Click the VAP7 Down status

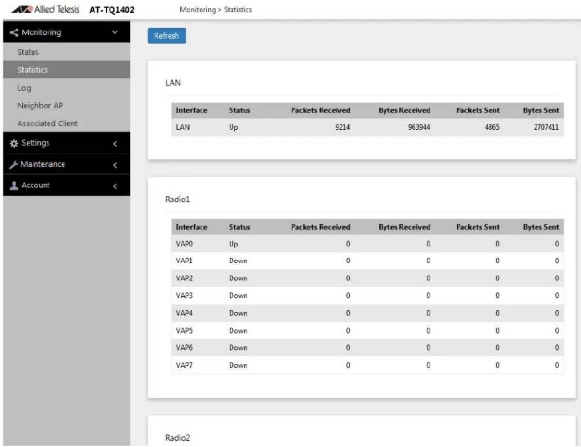pyautogui.click(x=238, y=365)
